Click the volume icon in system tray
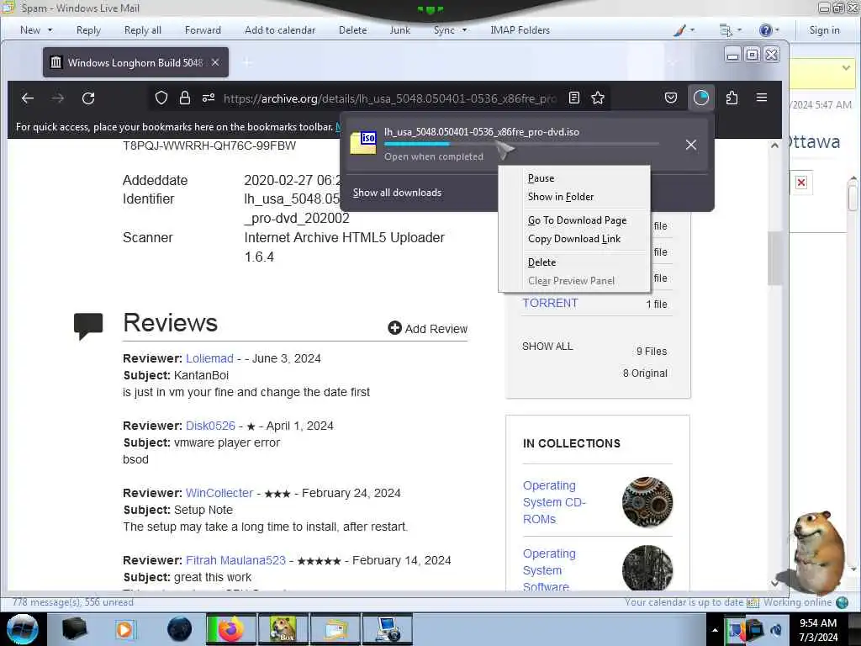Screen dimensions: 861x646 pyautogui.click(x=776, y=630)
